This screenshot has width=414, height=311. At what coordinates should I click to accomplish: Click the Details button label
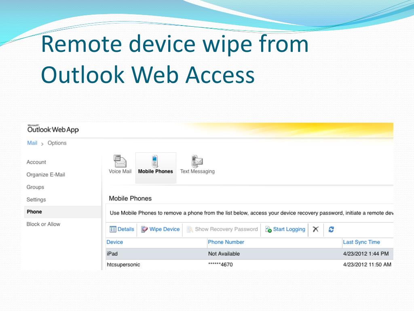click(x=126, y=229)
